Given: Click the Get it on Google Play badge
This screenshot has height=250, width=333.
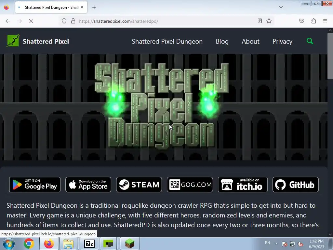Looking at the screenshot, I should (x=35, y=185).
